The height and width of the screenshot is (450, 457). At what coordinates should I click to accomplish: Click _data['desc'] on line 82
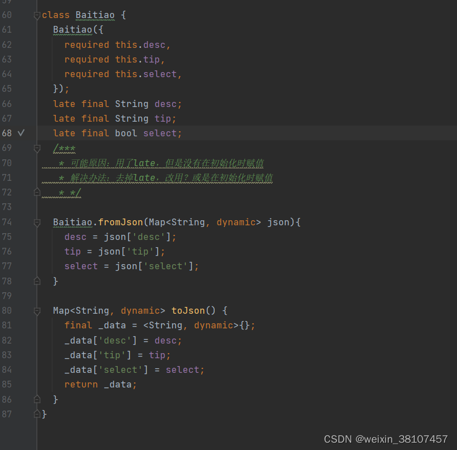pos(100,341)
